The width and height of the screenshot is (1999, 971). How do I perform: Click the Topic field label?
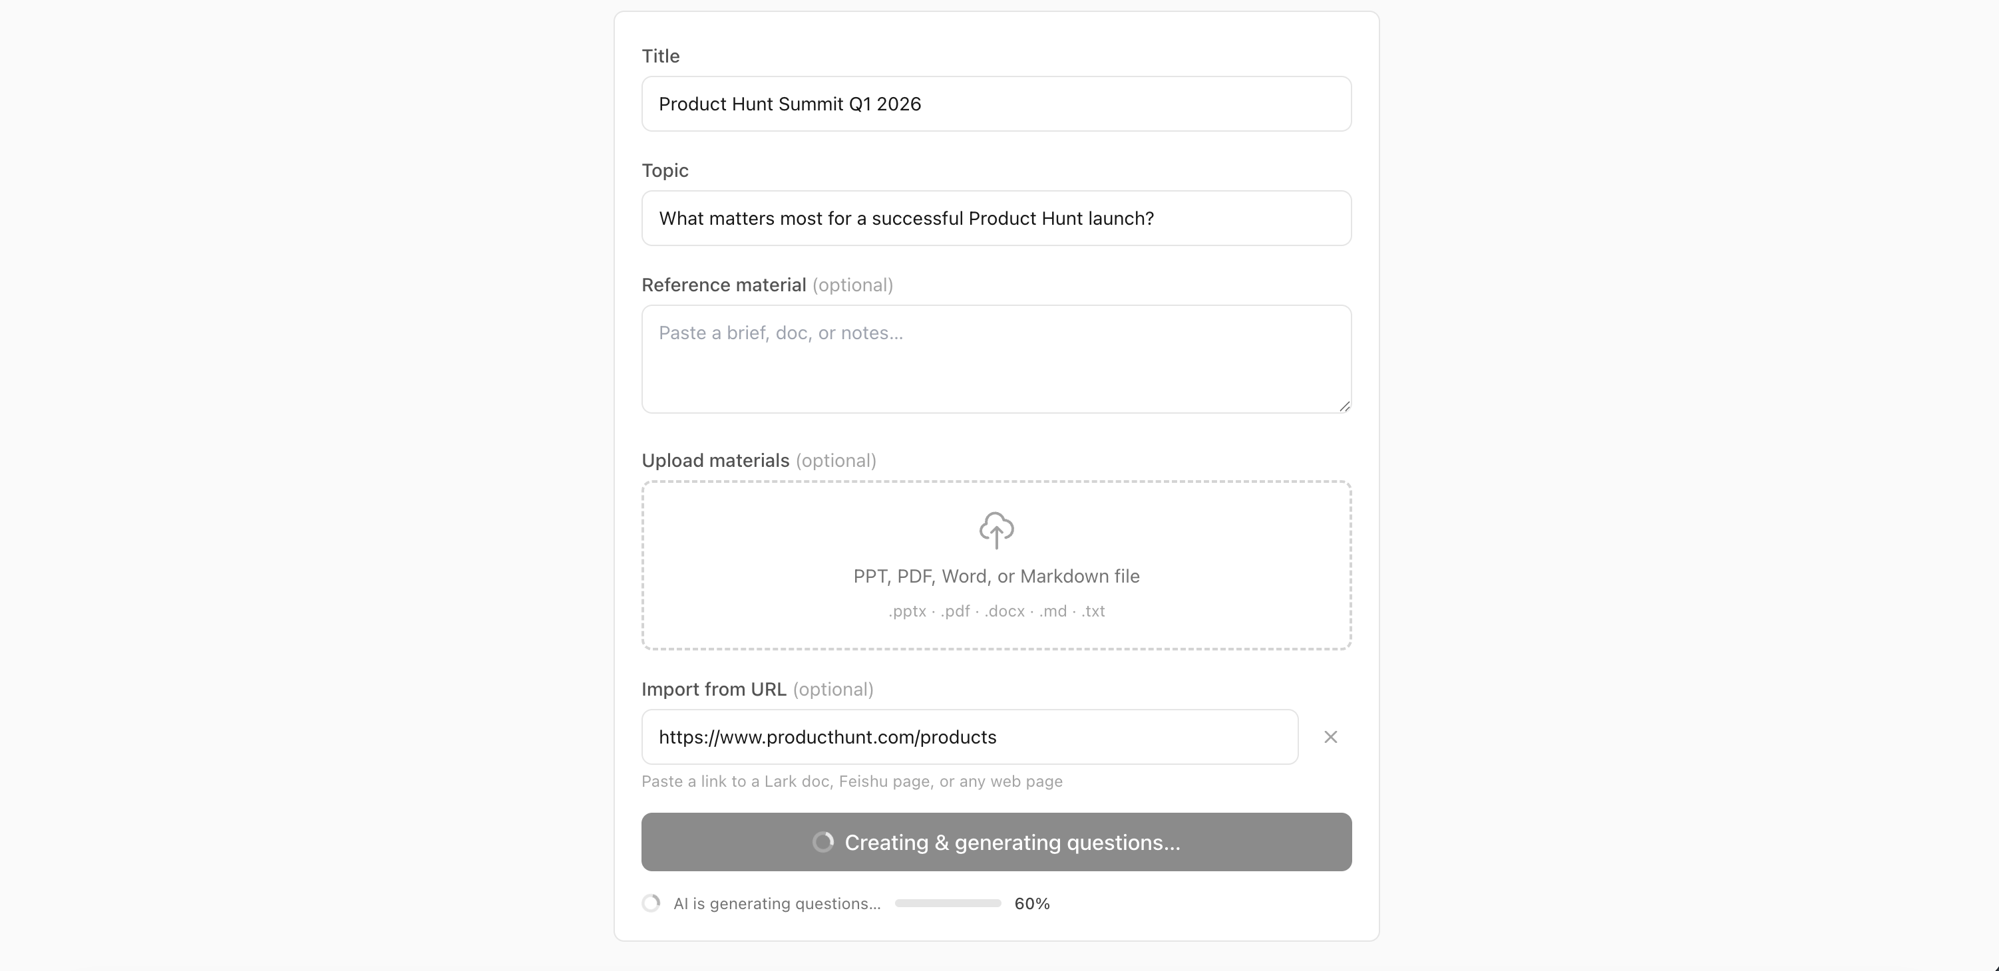click(x=665, y=171)
